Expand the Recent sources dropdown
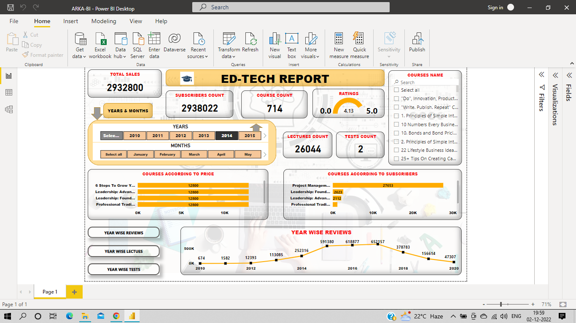 pyautogui.click(x=207, y=57)
